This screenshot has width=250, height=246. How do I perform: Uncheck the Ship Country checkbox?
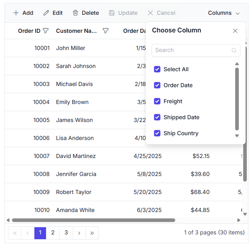(157, 133)
